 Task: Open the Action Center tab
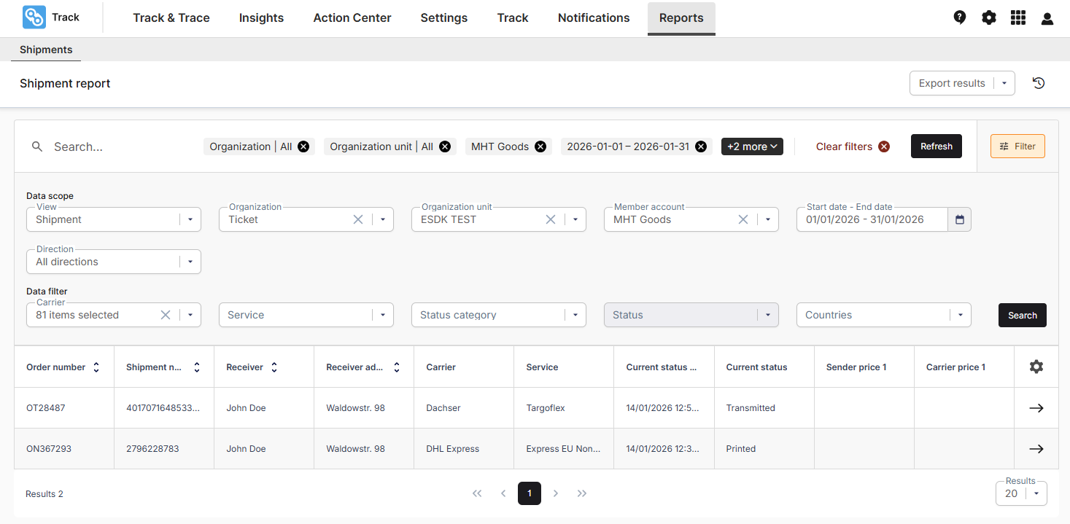pos(352,18)
